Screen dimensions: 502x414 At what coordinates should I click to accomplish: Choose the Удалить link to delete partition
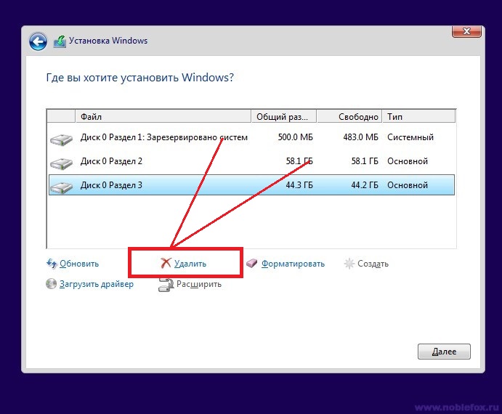pos(190,264)
